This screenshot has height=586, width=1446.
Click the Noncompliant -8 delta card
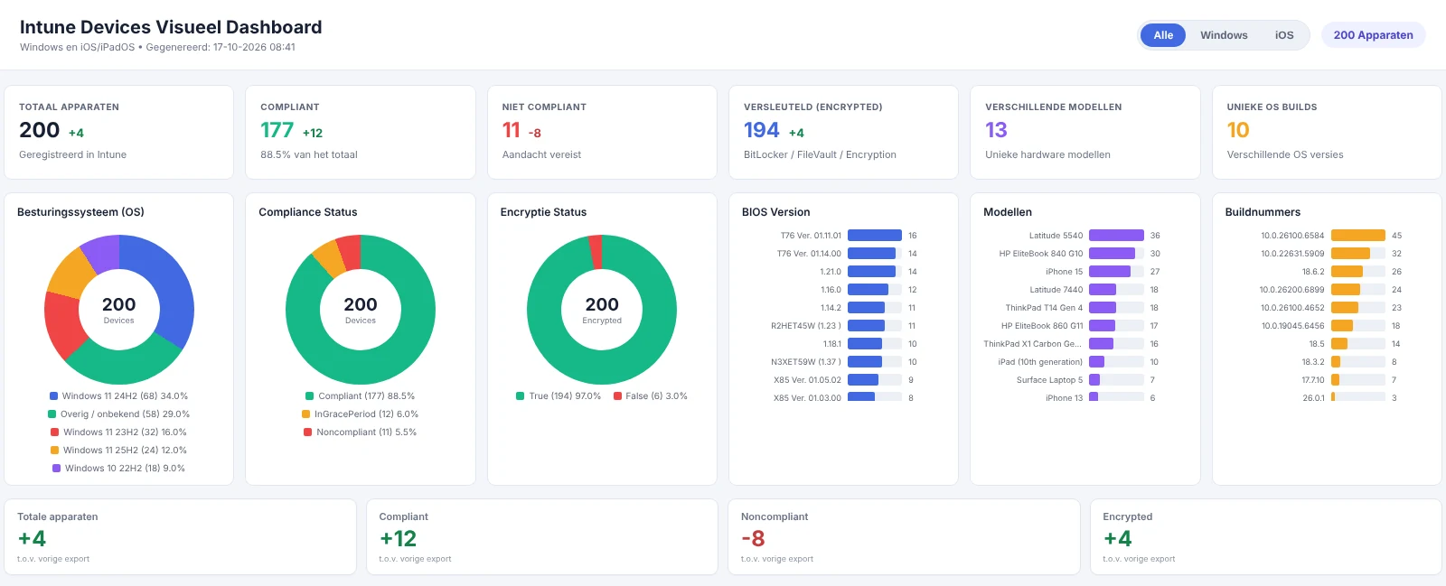coord(904,537)
